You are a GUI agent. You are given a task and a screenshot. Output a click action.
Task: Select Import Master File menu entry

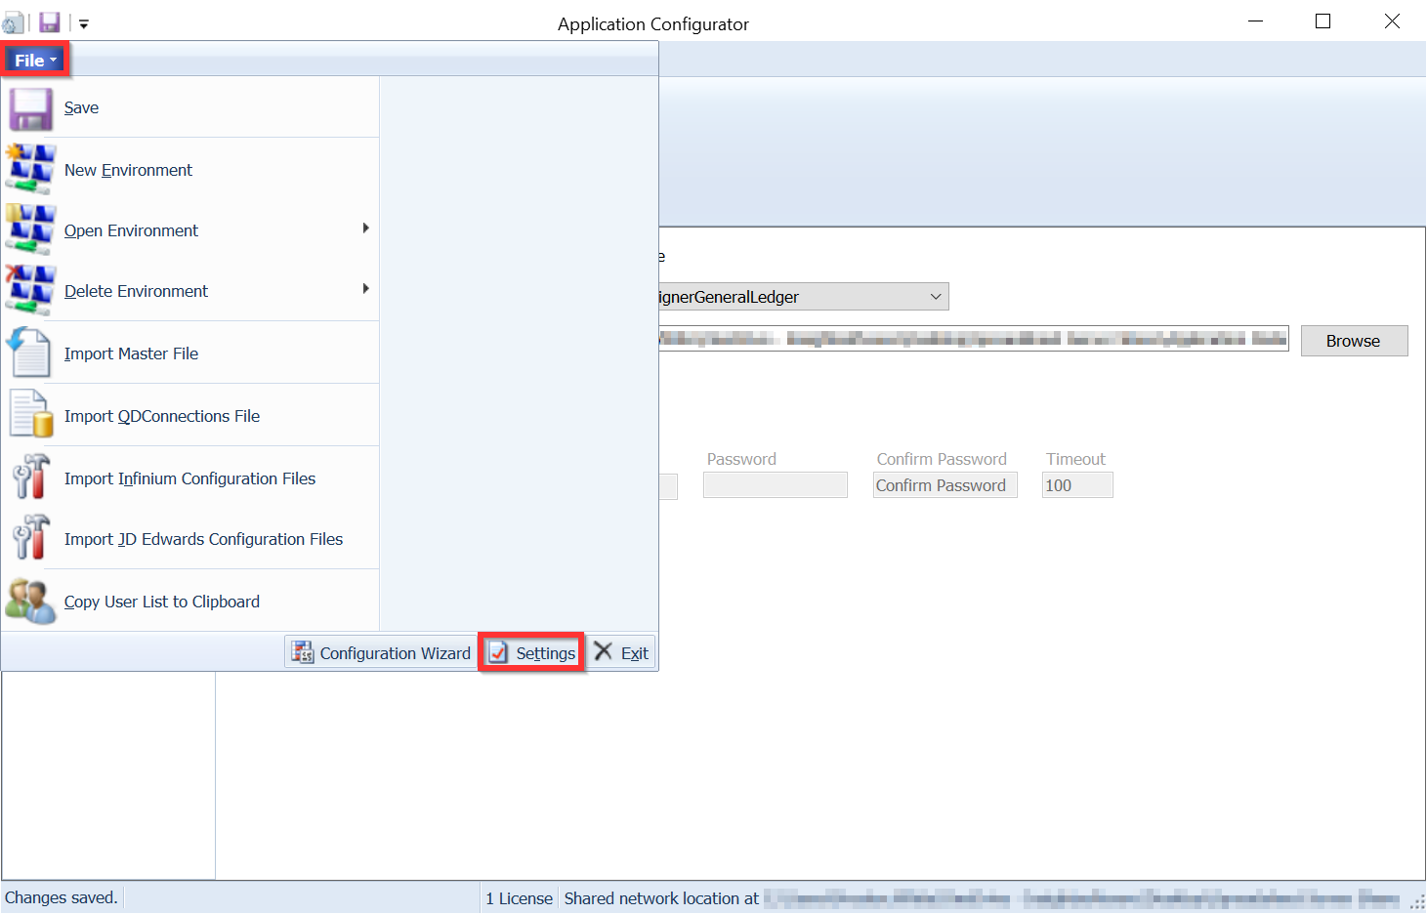click(190, 353)
